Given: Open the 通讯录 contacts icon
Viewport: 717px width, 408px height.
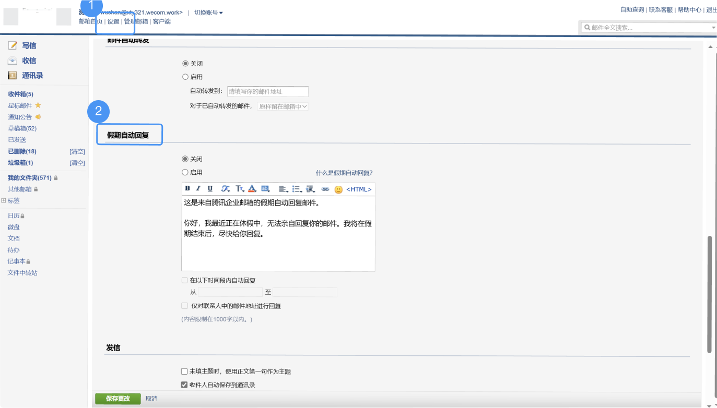Looking at the screenshot, I should pyautogui.click(x=12, y=75).
